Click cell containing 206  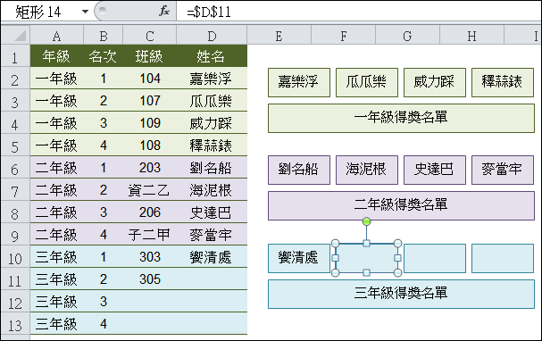(x=150, y=212)
